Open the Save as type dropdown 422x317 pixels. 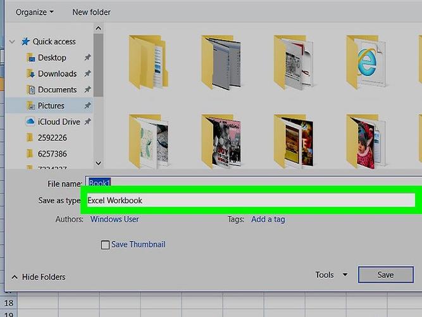[x=251, y=200]
